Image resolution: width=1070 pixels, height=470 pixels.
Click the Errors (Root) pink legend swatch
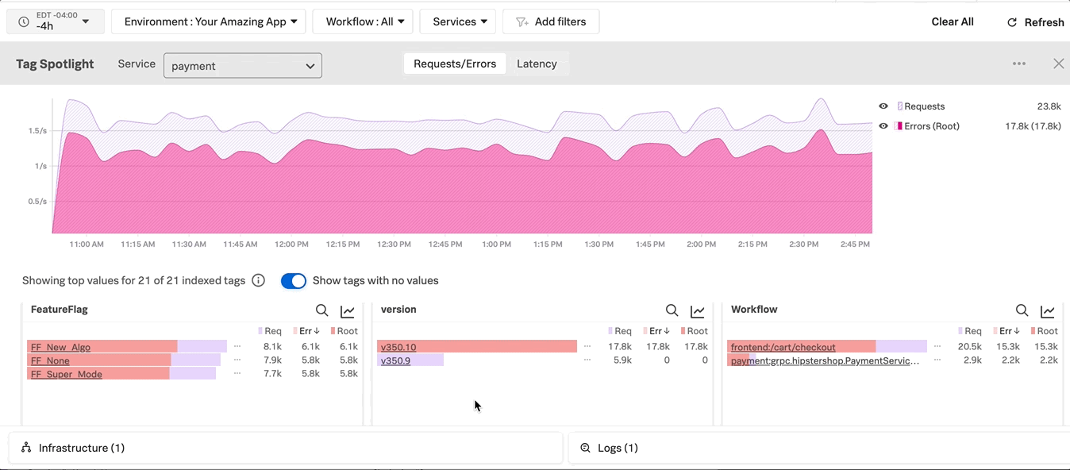[899, 126]
